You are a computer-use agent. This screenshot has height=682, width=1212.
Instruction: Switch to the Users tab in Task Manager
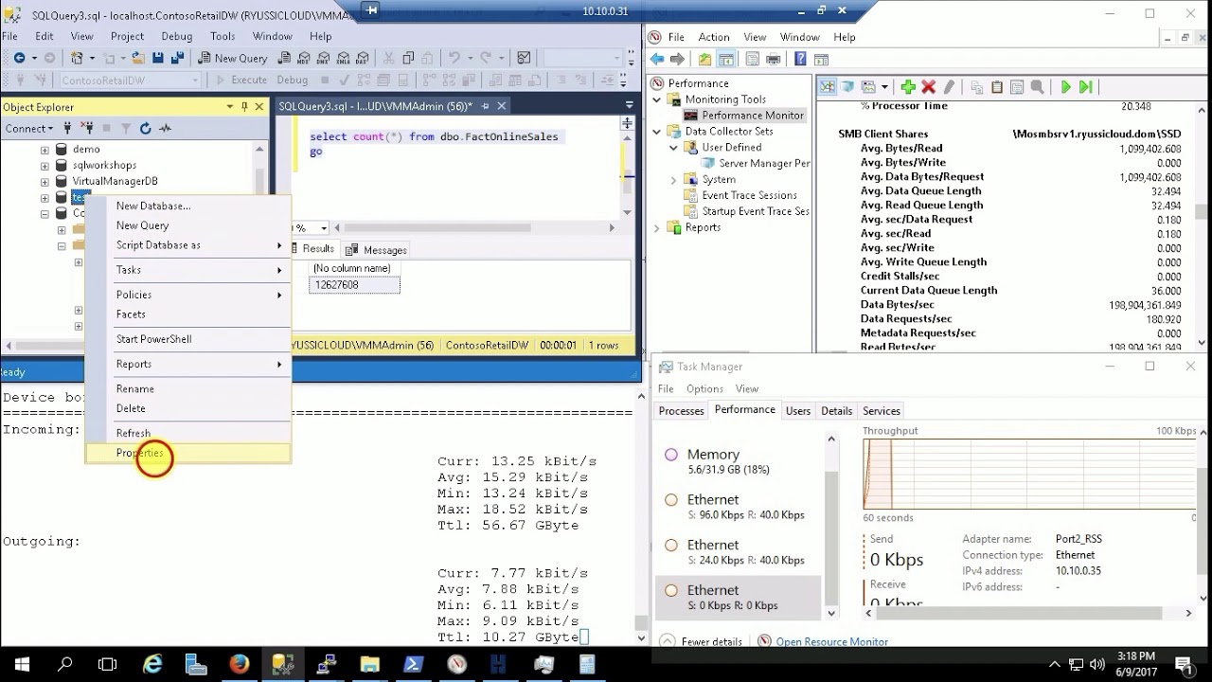pyautogui.click(x=798, y=411)
